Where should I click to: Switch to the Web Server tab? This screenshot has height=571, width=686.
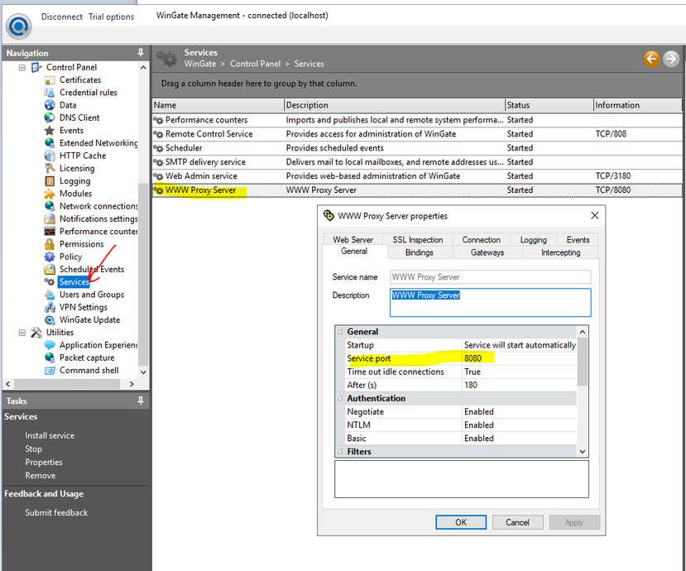pos(353,240)
